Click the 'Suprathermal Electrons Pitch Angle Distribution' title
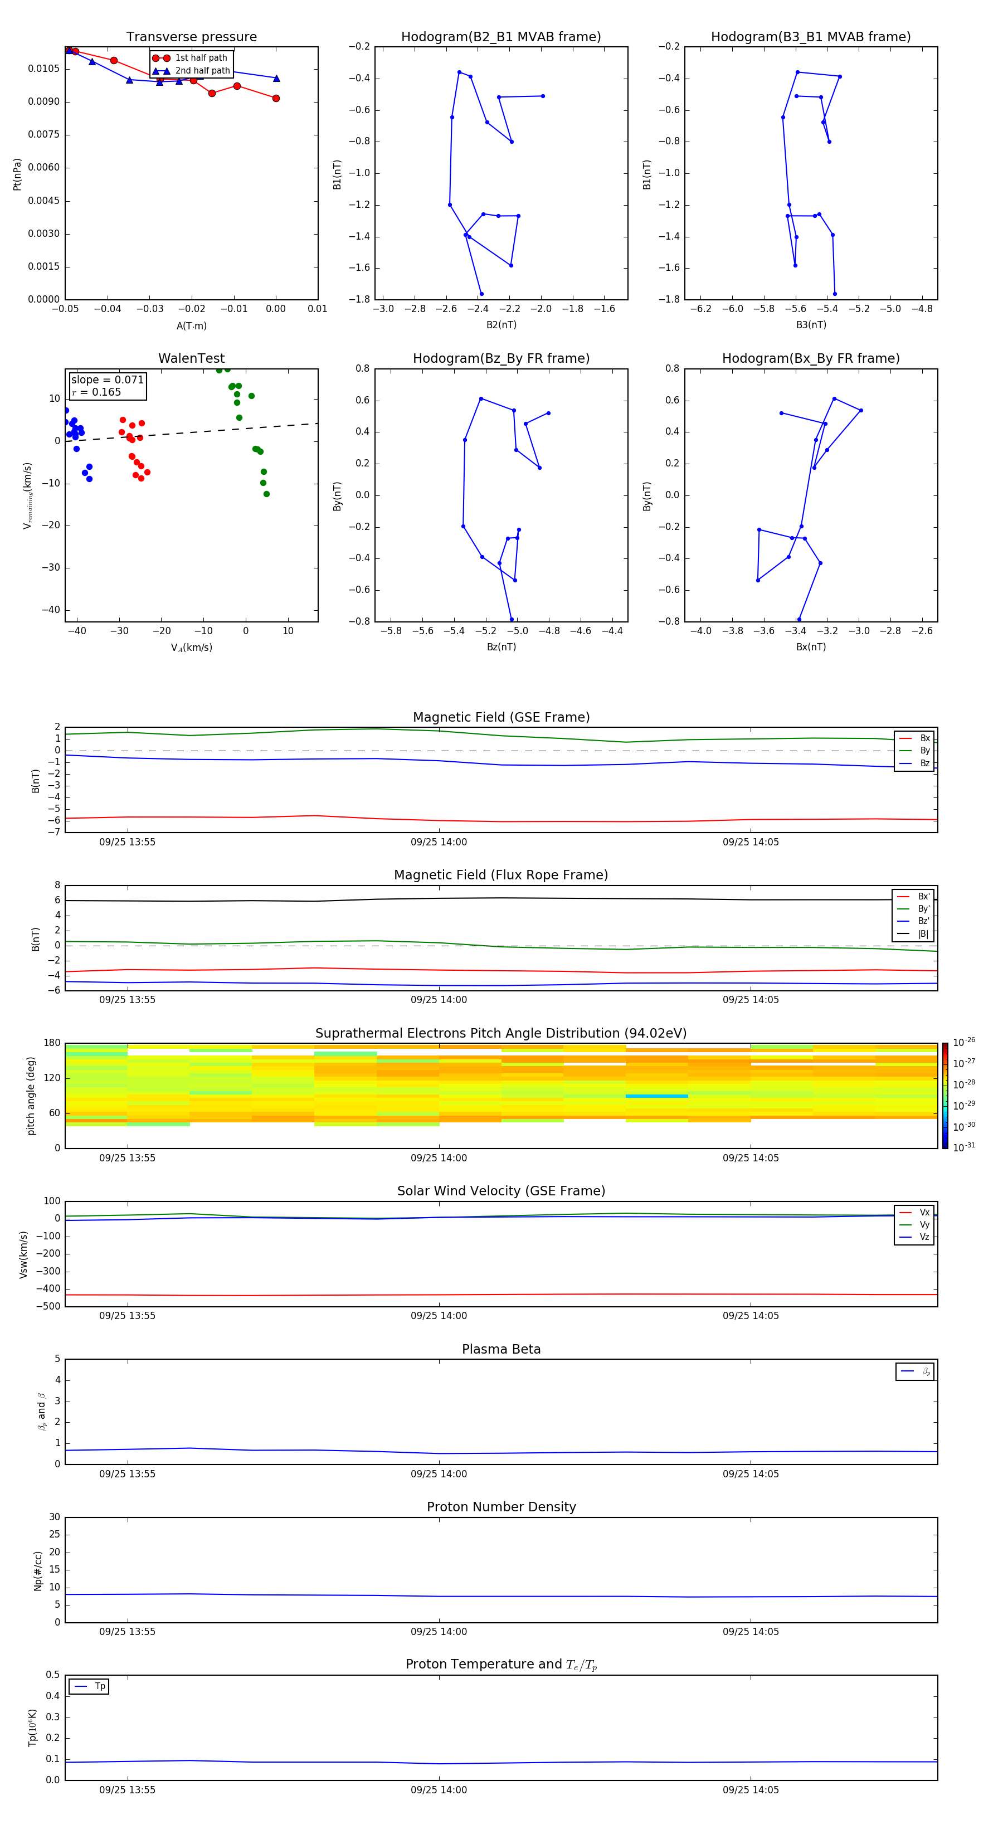1003x1839 pixels. pos(501,1033)
